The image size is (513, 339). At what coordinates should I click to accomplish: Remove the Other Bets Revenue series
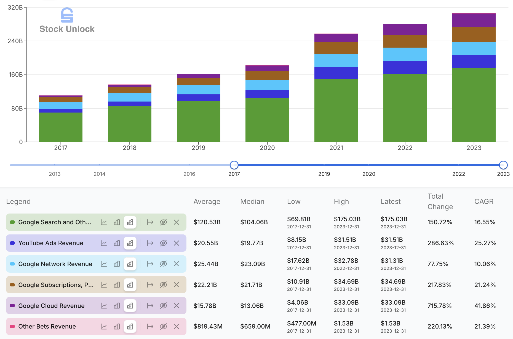click(176, 326)
